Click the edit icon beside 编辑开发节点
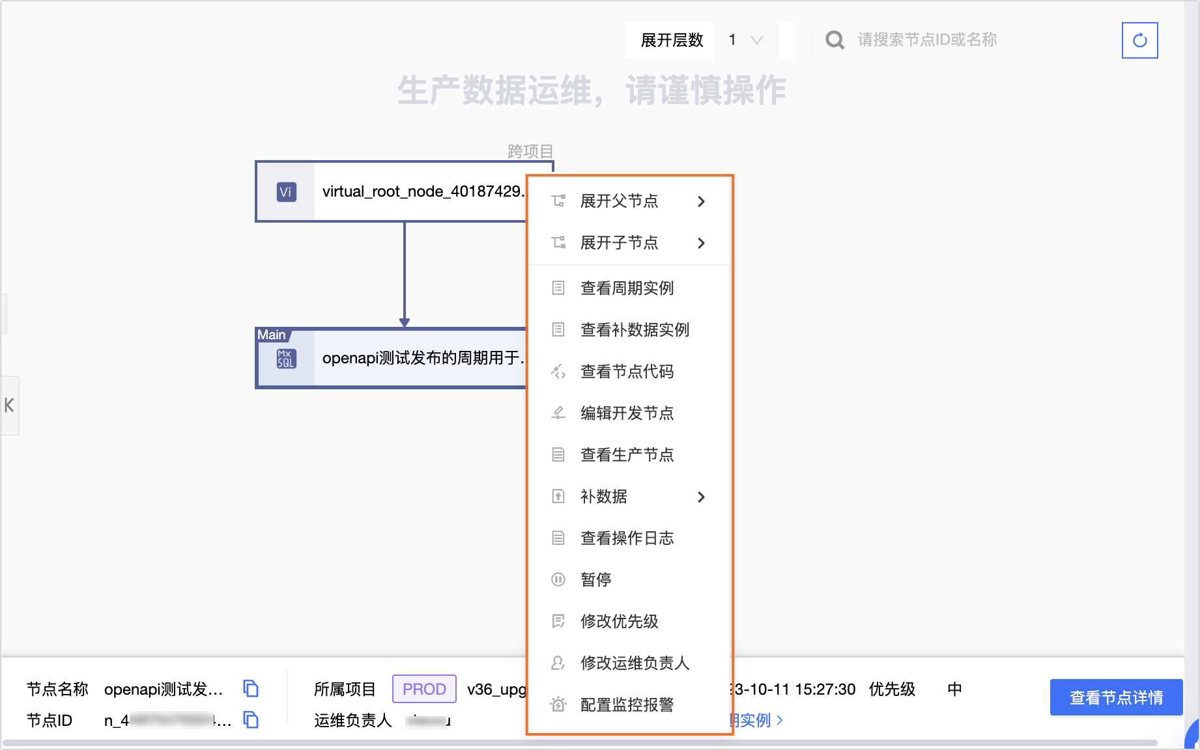The height and width of the screenshot is (750, 1200). click(558, 413)
